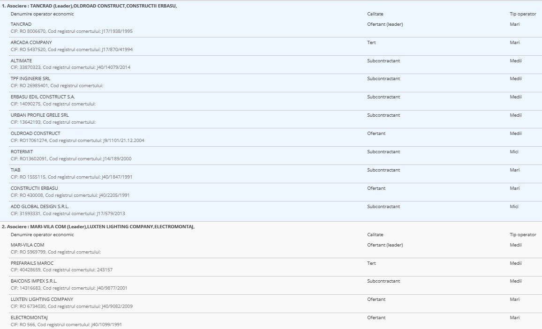This screenshot has height=329, width=542.
Task: Click the ROTERMIT operator name
Action: click(x=22, y=152)
